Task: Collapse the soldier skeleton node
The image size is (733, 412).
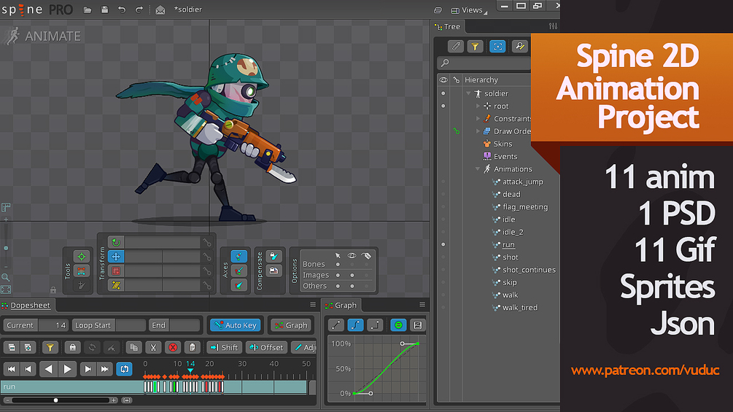Action: click(468, 93)
